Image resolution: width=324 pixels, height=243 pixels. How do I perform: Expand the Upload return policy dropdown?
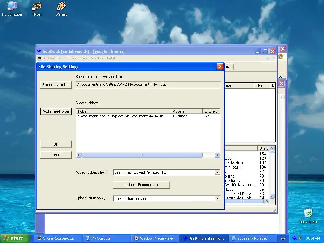(x=217, y=199)
